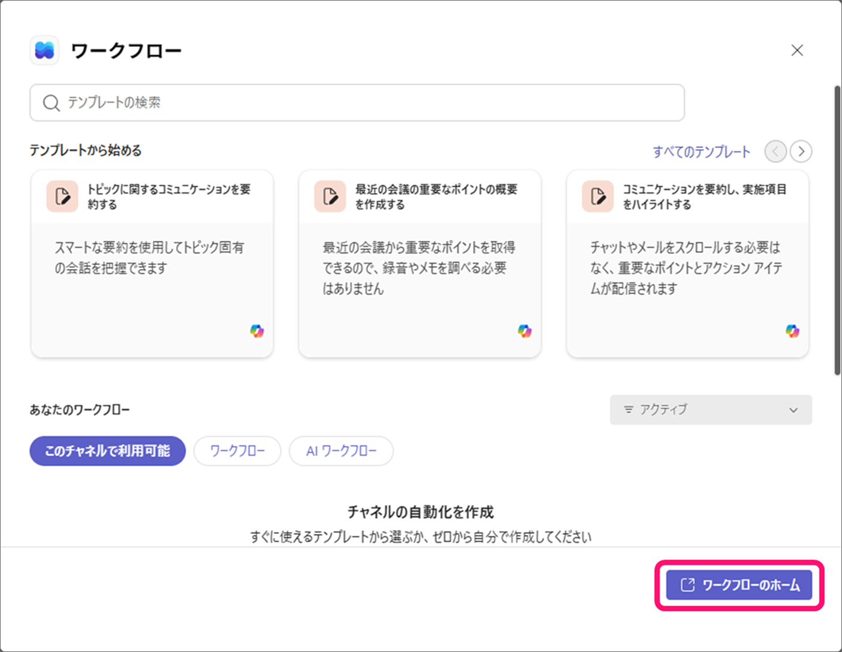Switch to the AI ワークフロー tab
842x652 pixels.
point(341,451)
